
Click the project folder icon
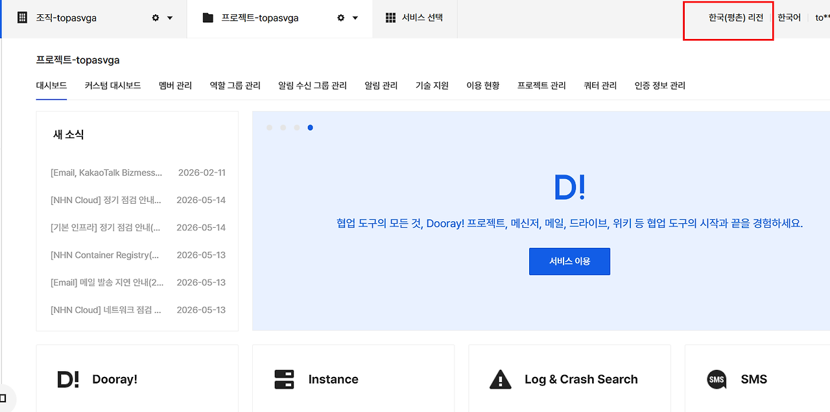click(x=207, y=18)
